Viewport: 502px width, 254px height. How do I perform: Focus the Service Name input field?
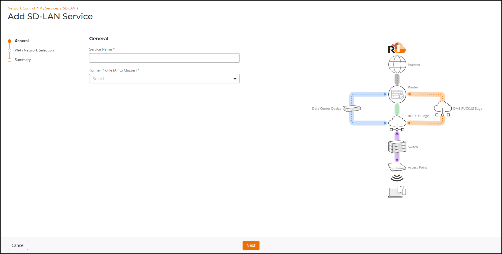[x=164, y=58]
